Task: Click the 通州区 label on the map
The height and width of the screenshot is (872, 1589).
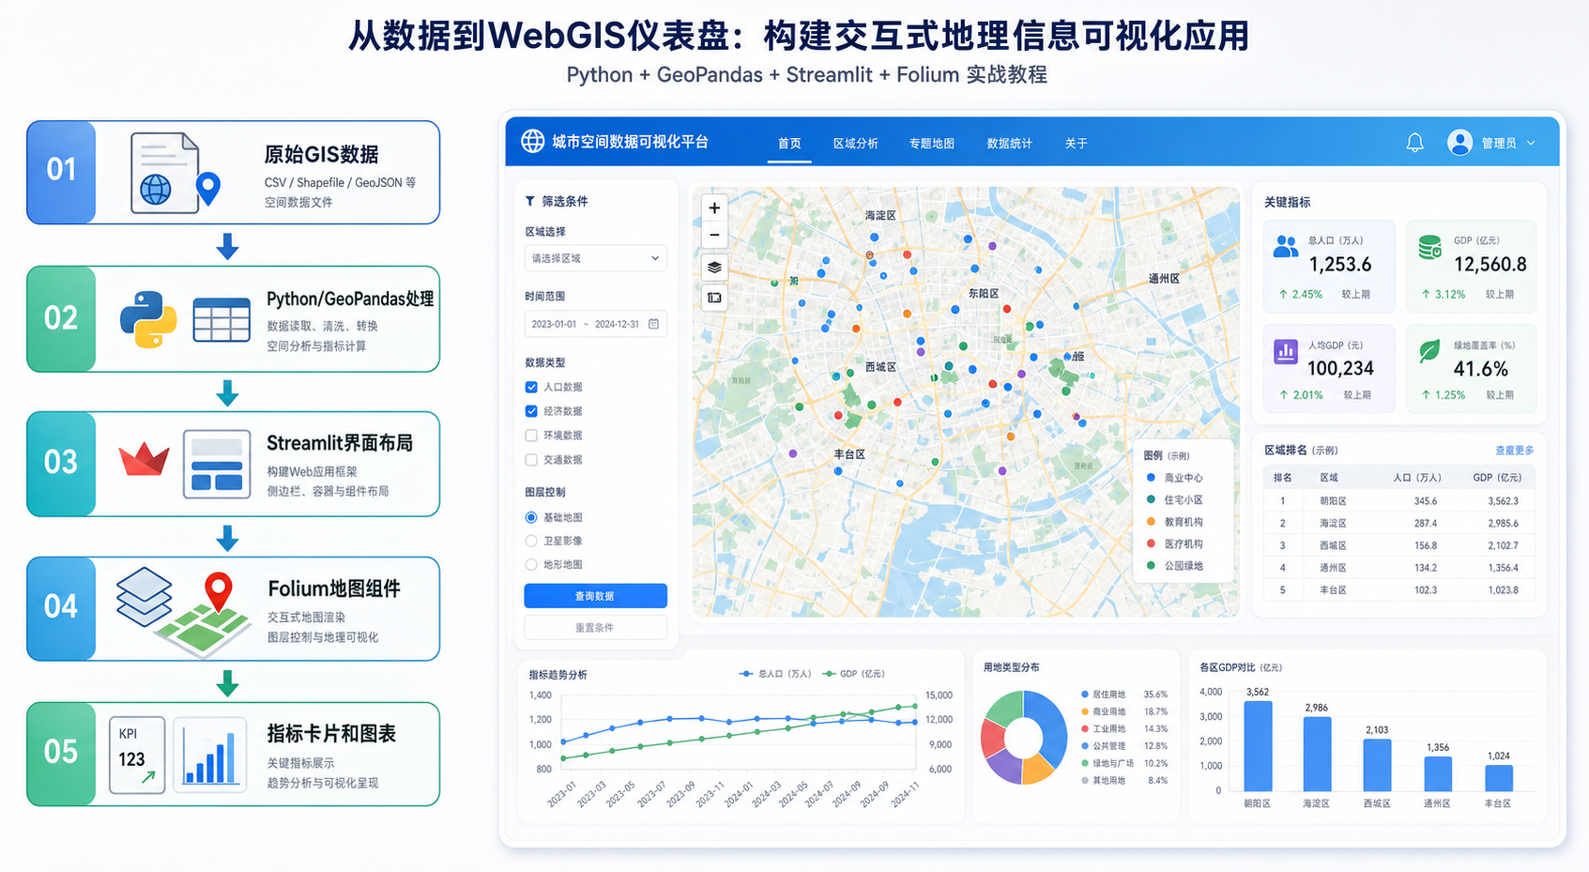Action: pos(1164,279)
